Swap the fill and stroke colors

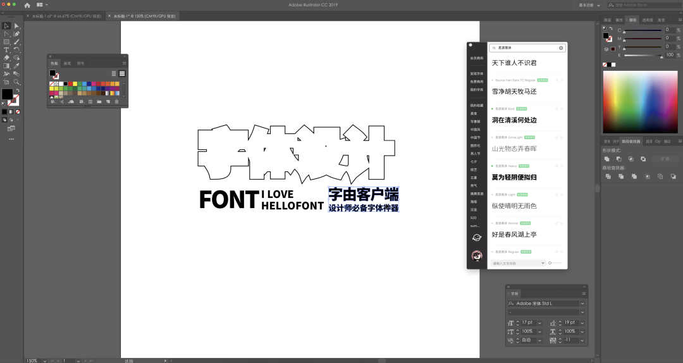point(18,90)
